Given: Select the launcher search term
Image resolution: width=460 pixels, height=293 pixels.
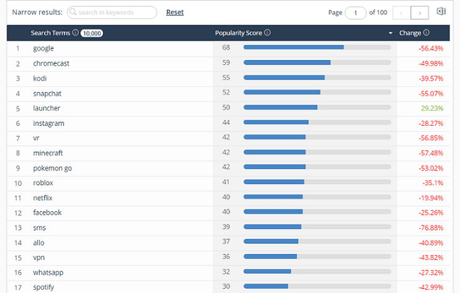Looking at the screenshot, I should coord(46,108).
